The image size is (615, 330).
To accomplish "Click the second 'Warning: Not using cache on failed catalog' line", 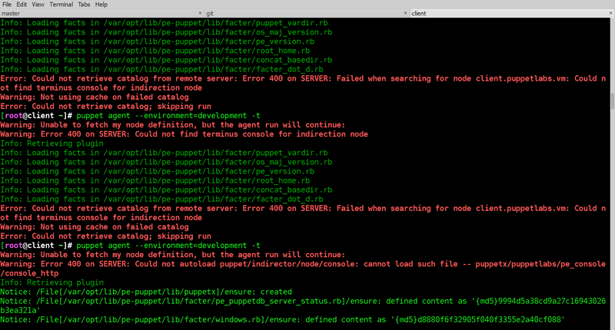I will [94, 227].
